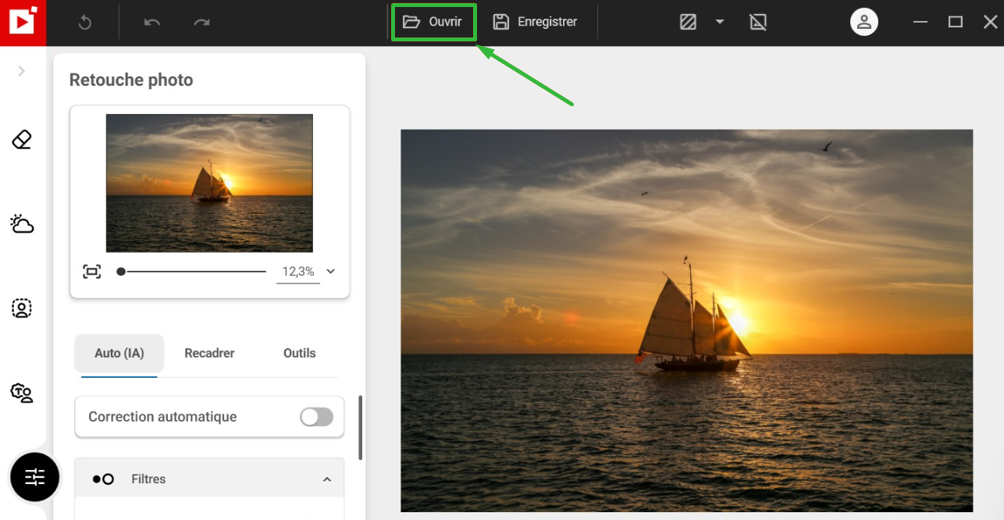Image resolution: width=1004 pixels, height=520 pixels.
Task: Click the zoom slider track
Action: (x=193, y=272)
